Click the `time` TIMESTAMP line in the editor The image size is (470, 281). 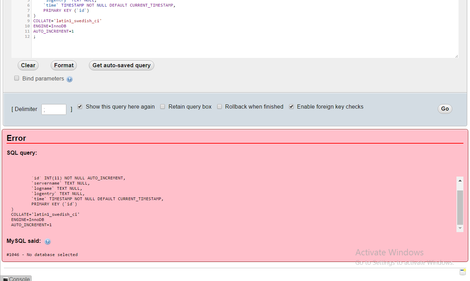[x=109, y=5]
